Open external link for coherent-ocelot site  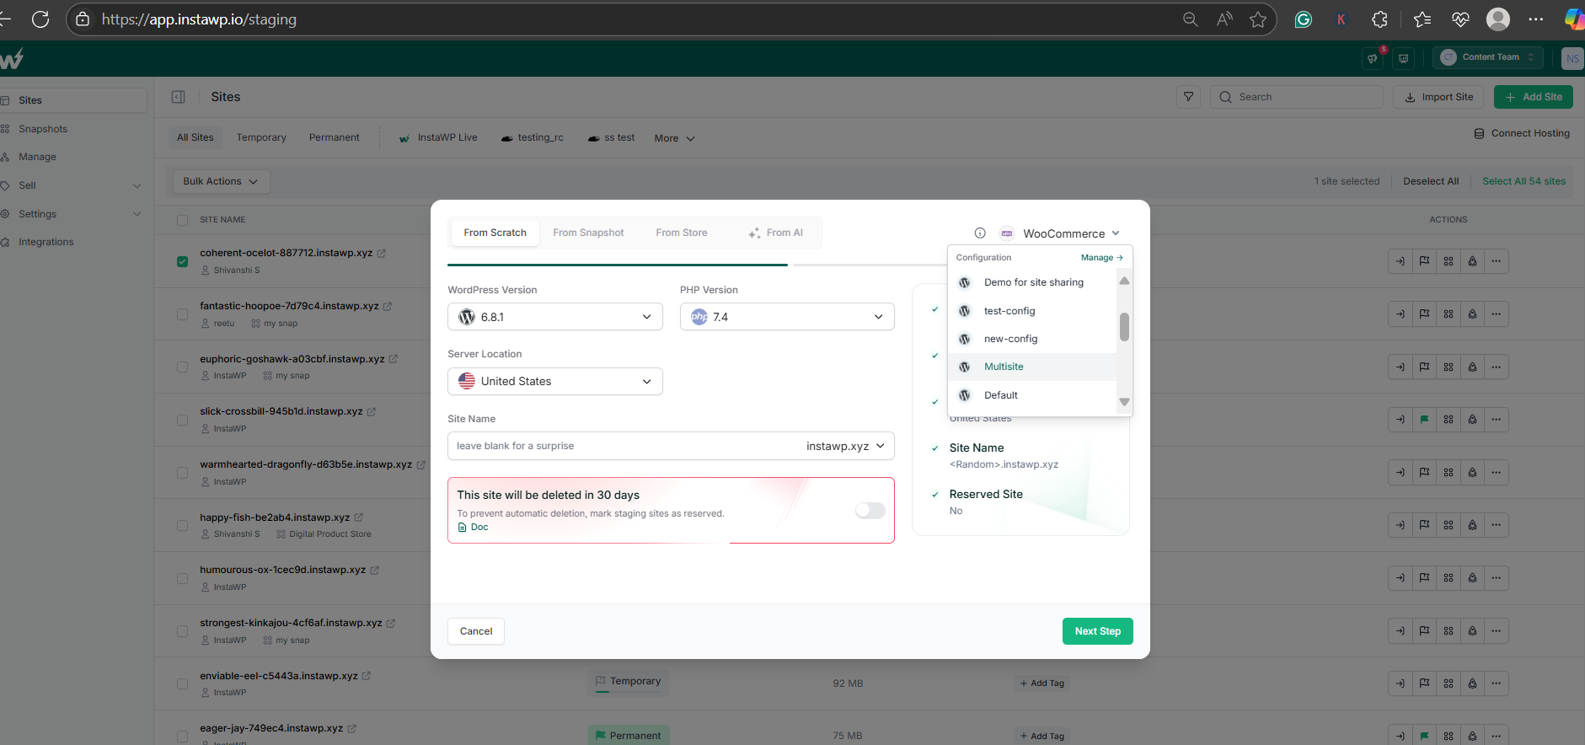pos(382,253)
